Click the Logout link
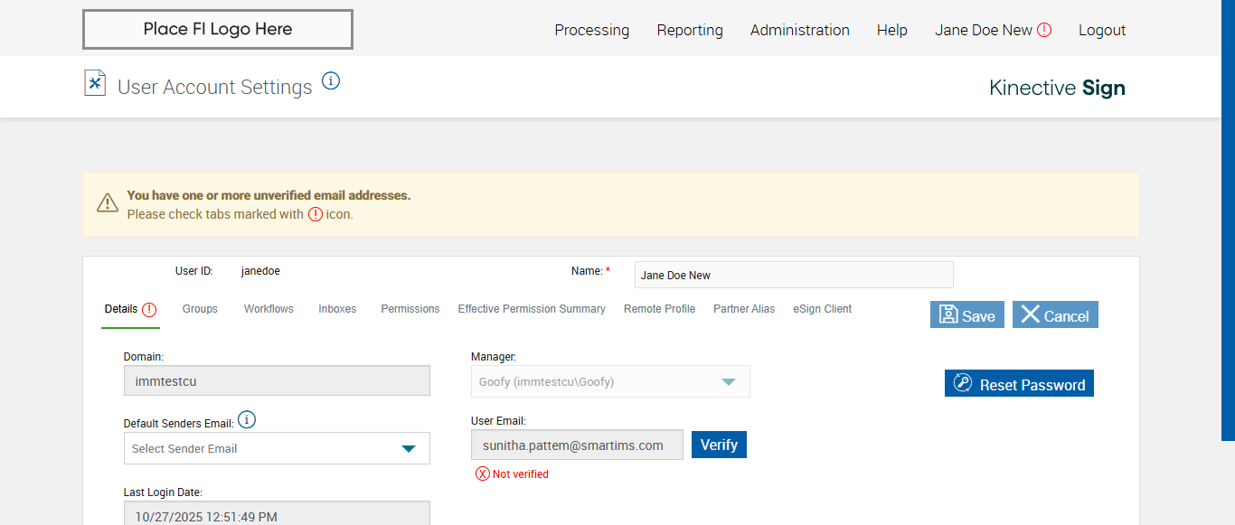Viewport: 1235px width, 525px height. pyautogui.click(x=1102, y=30)
